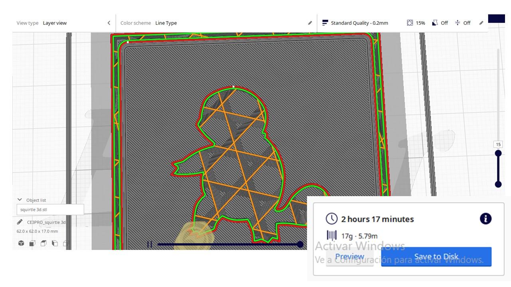
Task: Open the print info details icon
Action: 485,218
